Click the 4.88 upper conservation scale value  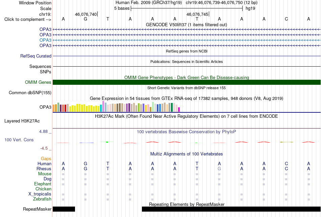coord(43,132)
